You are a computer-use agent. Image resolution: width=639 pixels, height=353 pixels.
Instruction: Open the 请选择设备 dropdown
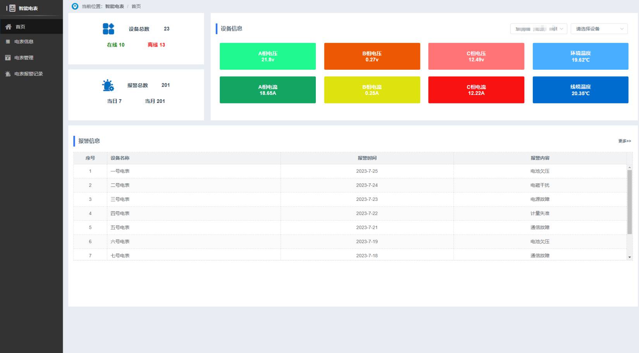pos(599,29)
